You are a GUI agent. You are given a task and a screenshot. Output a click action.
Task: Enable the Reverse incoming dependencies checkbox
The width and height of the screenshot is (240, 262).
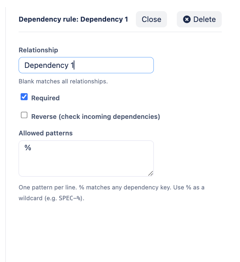[x=24, y=115]
